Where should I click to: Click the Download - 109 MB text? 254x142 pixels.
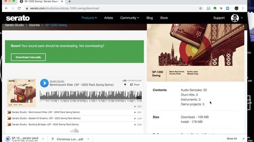(x=194, y=117)
